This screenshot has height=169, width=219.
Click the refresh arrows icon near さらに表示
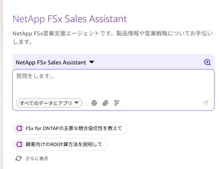pos(19,159)
